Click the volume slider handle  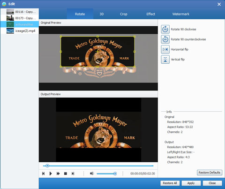coord(115,174)
